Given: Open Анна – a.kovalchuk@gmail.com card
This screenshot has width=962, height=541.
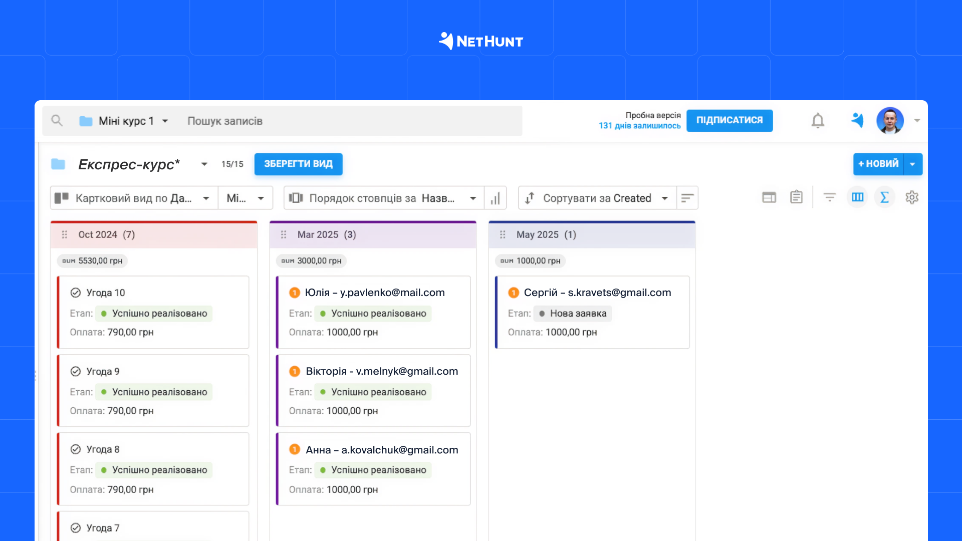Looking at the screenshot, I should tap(382, 450).
